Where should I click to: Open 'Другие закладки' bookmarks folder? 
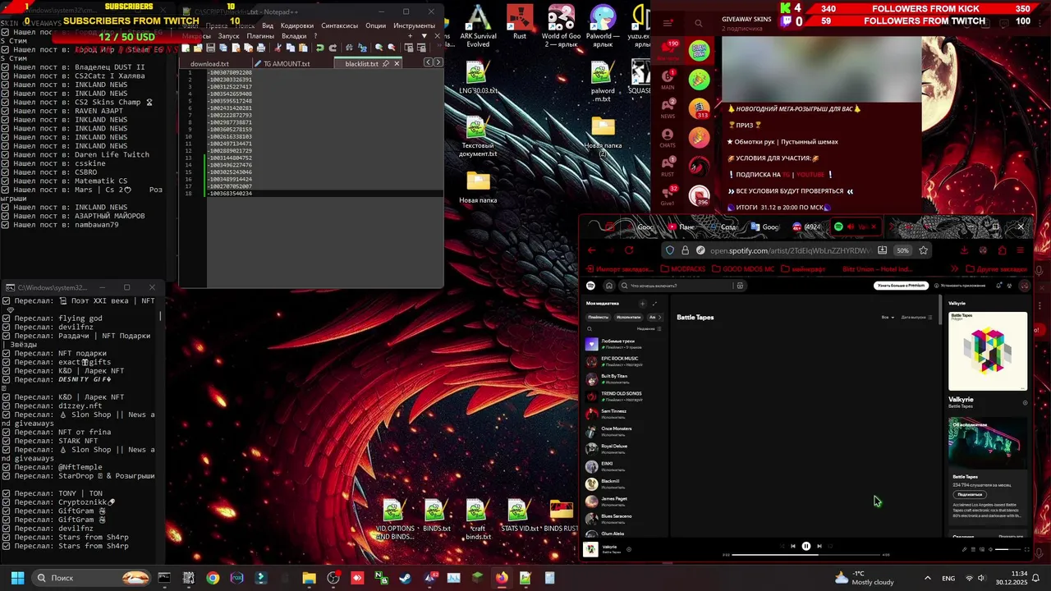click(996, 269)
